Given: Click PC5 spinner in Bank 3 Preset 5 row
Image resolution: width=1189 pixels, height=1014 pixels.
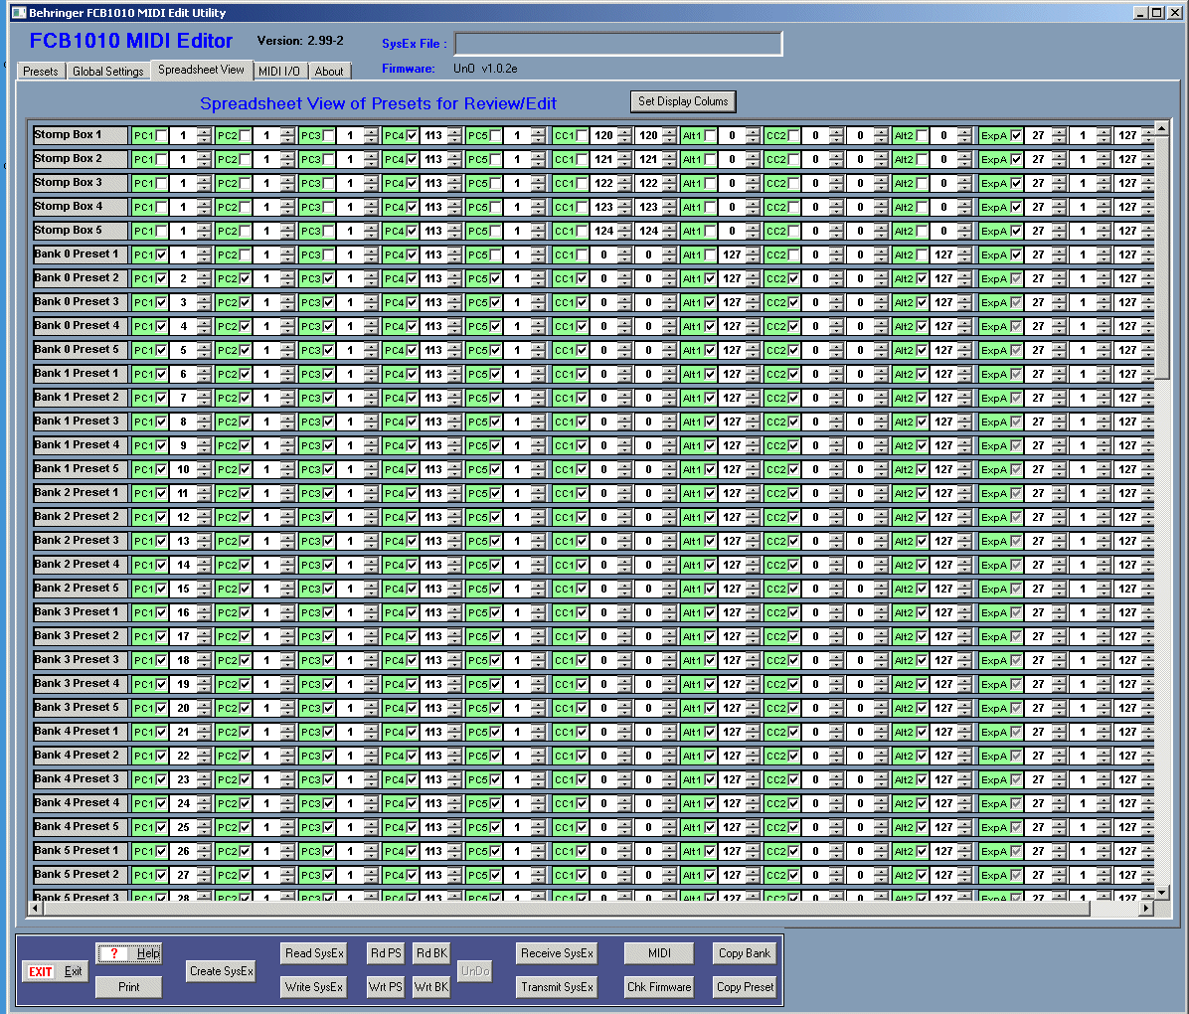Looking at the screenshot, I should (538, 709).
